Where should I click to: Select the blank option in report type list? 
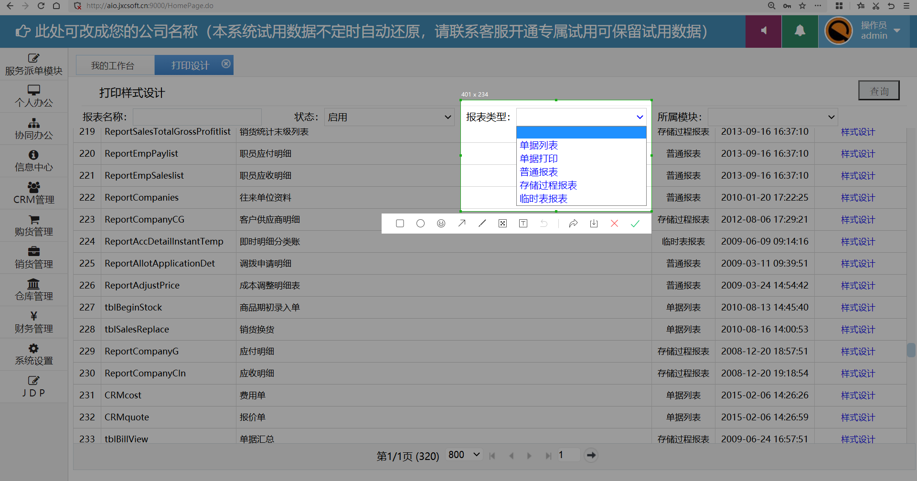[581, 132]
